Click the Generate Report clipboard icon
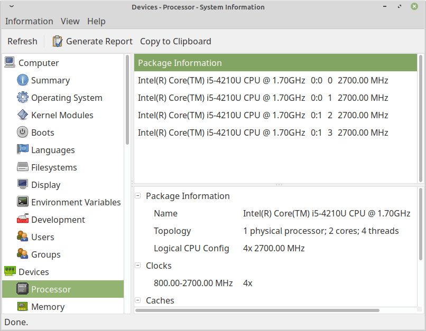 pos(57,41)
